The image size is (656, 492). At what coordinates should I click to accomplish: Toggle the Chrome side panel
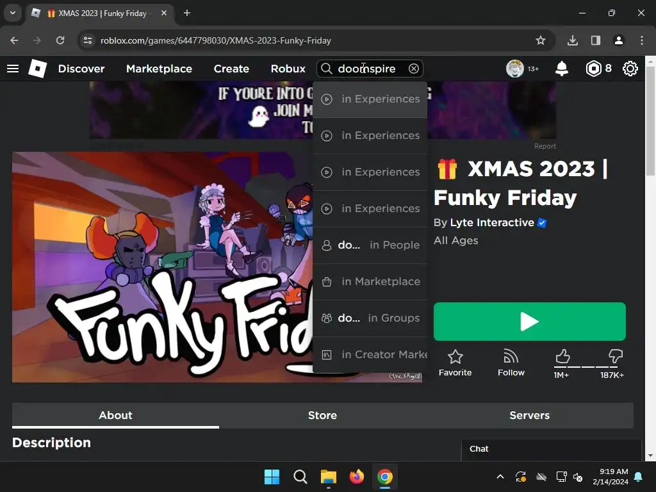[x=595, y=40]
